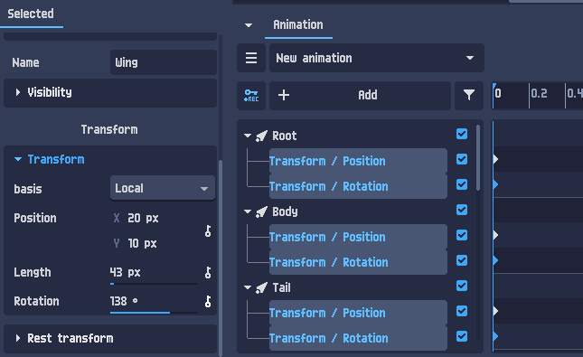Click the plus icon on Add button
583x357 pixels.
coord(284,95)
